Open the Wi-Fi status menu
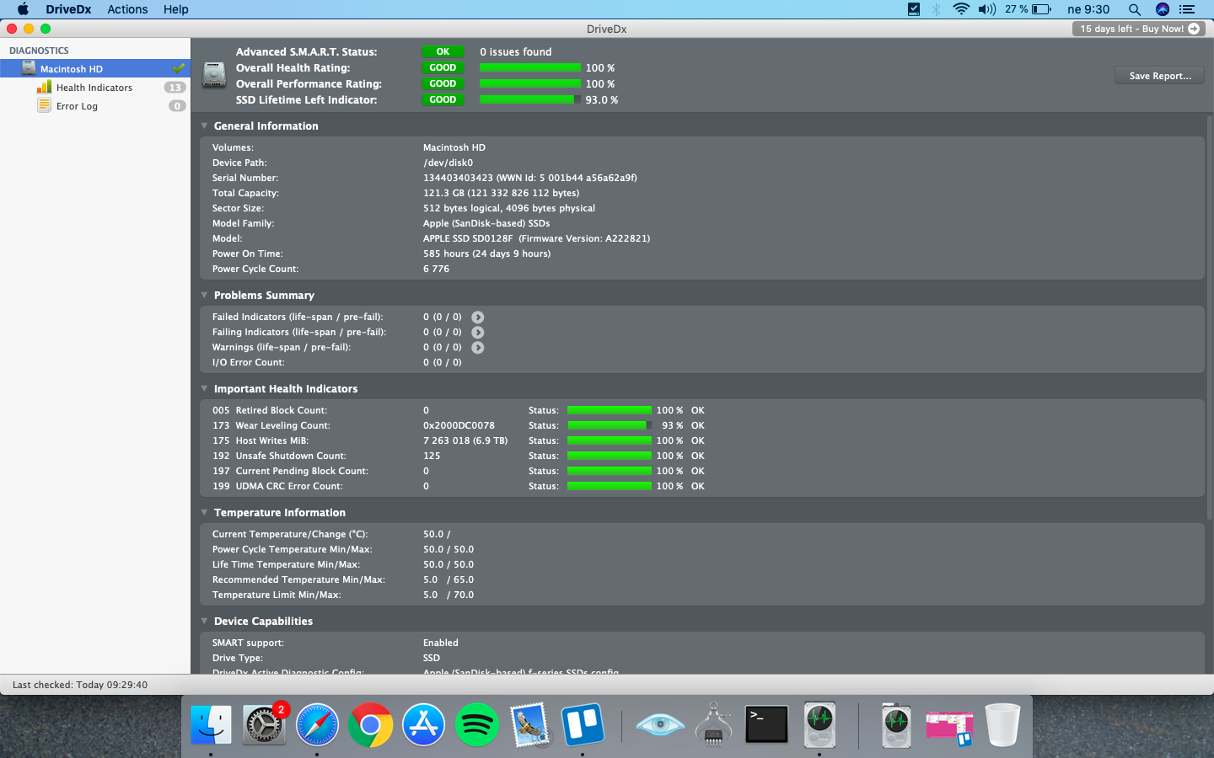This screenshot has height=758, width=1214. tap(961, 9)
